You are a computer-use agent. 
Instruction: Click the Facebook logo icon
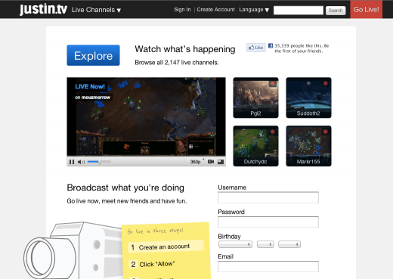(271, 45)
